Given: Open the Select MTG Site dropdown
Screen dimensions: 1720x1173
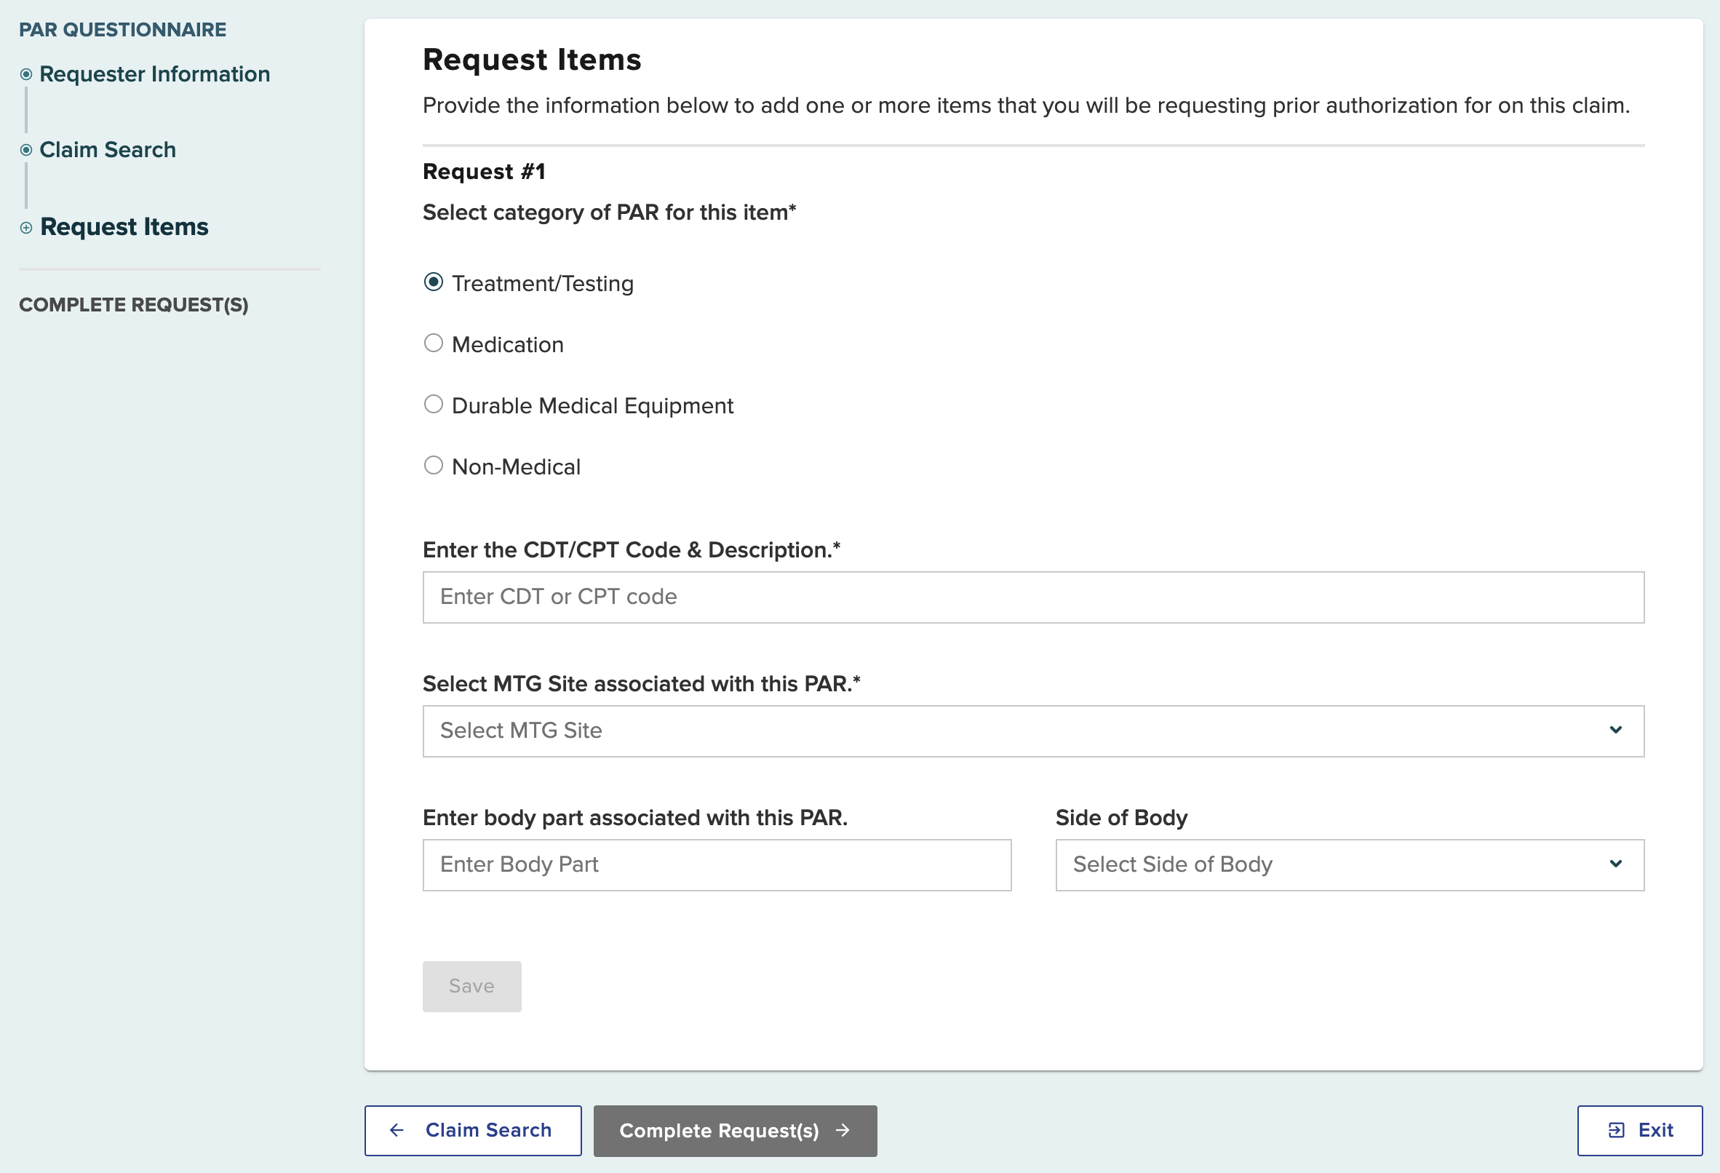Looking at the screenshot, I should point(1032,731).
